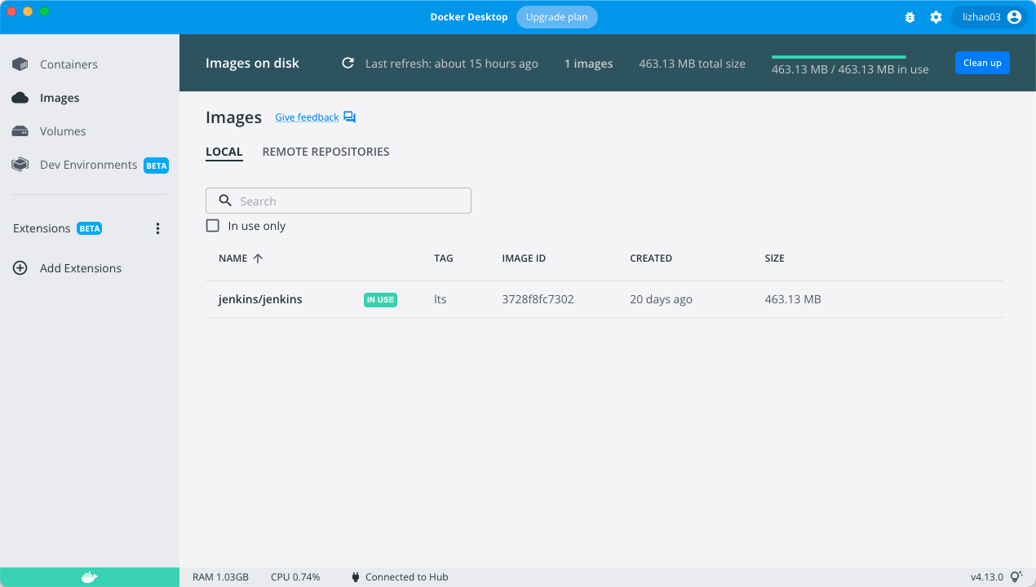Open the Dev Environments cube icon

tap(20, 165)
